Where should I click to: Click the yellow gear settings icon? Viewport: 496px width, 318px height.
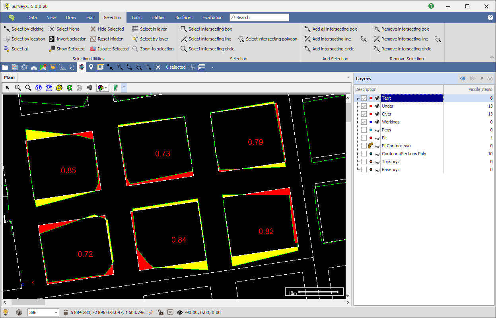[59, 88]
